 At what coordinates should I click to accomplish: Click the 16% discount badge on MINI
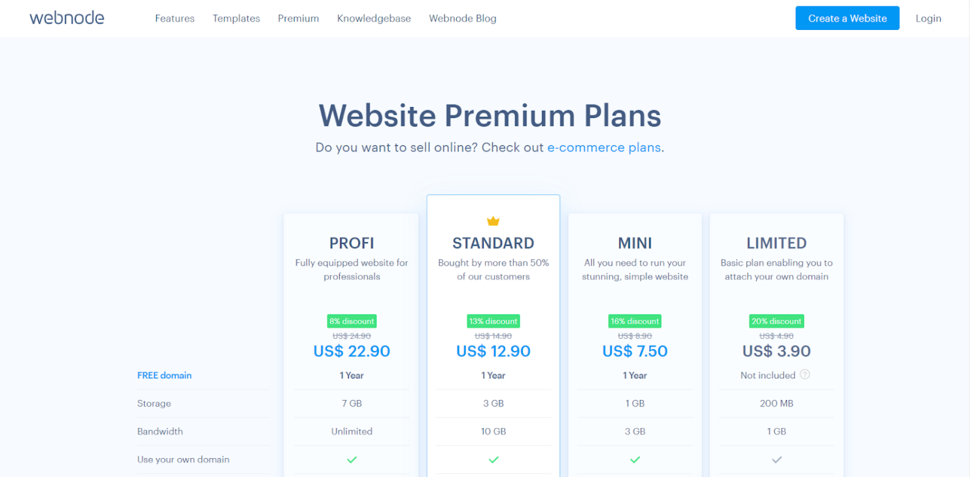click(x=635, y=321)
